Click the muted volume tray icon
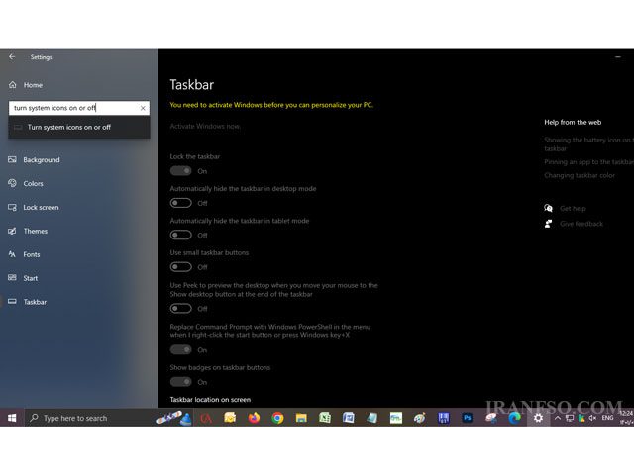 click(592, 418)
